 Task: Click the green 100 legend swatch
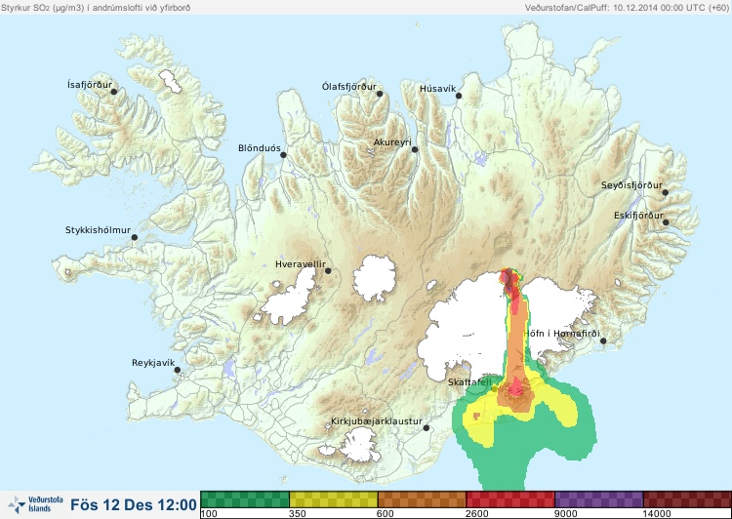point(245,499)
